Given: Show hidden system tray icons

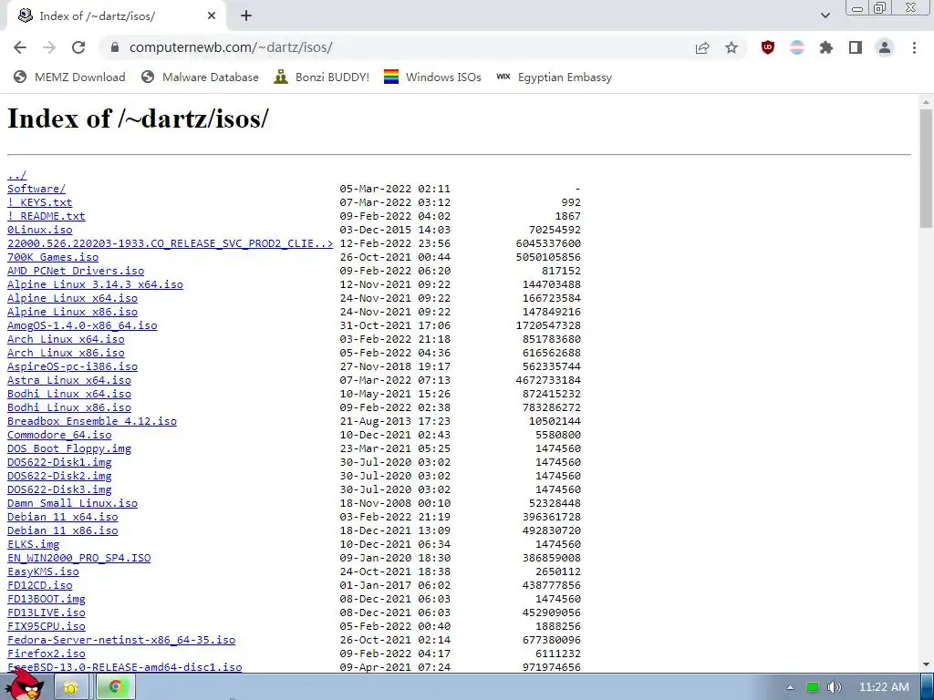Looking at the screenshot, I should (x=790, y=687).
